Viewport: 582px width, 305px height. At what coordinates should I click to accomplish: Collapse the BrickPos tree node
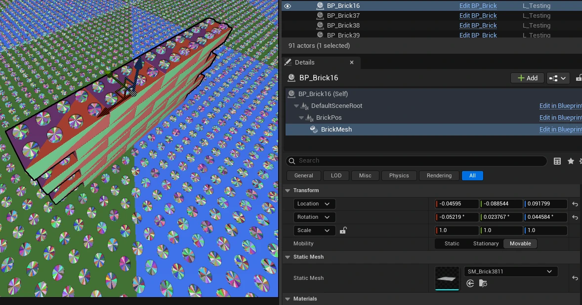(x=301, y=118)
